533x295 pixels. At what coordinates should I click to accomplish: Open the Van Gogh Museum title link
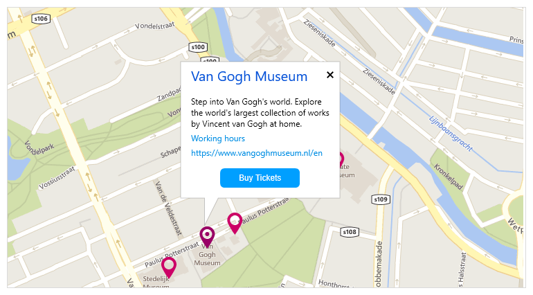(249, 77)
